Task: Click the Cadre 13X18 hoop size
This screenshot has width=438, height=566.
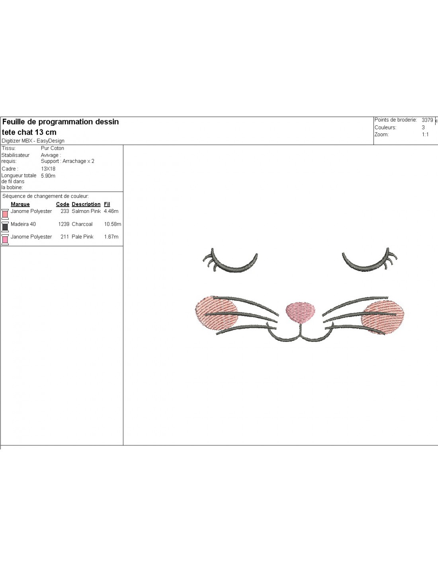Action: 48,169
